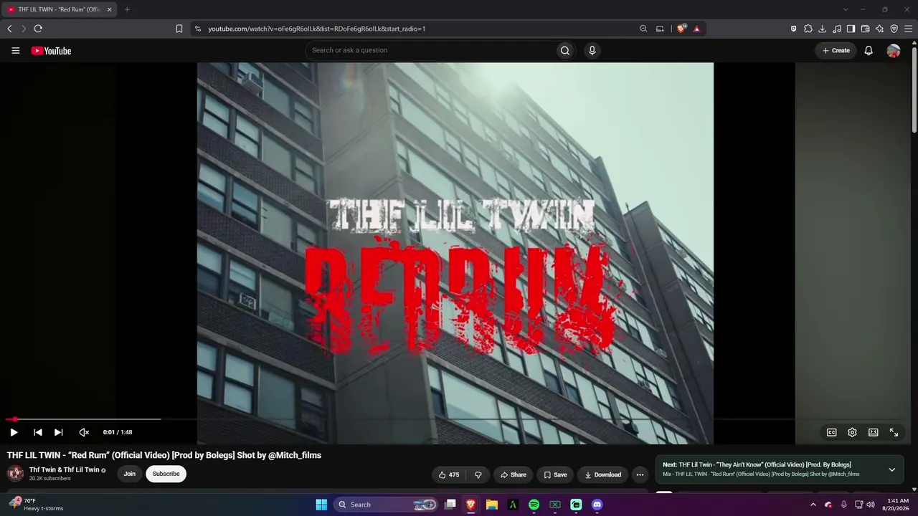Open Thf Twin & Thf Lil Twin channel
This screenshot has width=918, height=516.
64,469
